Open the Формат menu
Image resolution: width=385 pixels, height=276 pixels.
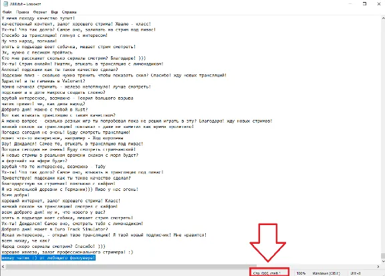40,12
